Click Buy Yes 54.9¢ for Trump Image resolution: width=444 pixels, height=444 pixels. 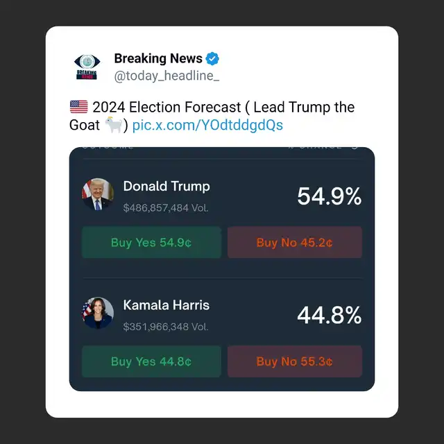(x=151, y=242)
